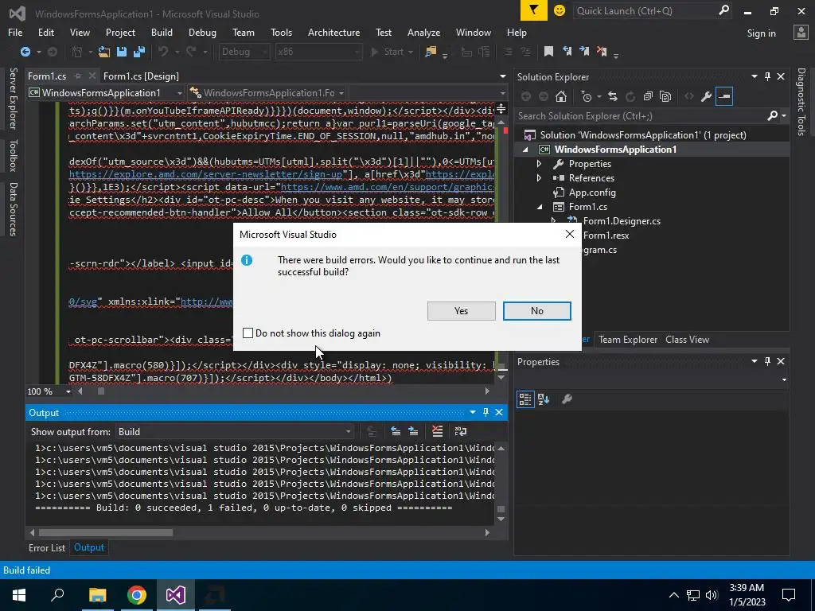Open the 'Show output from' Build dropdown
Screen dimensions: 815x611
click(x=235, y=432)
